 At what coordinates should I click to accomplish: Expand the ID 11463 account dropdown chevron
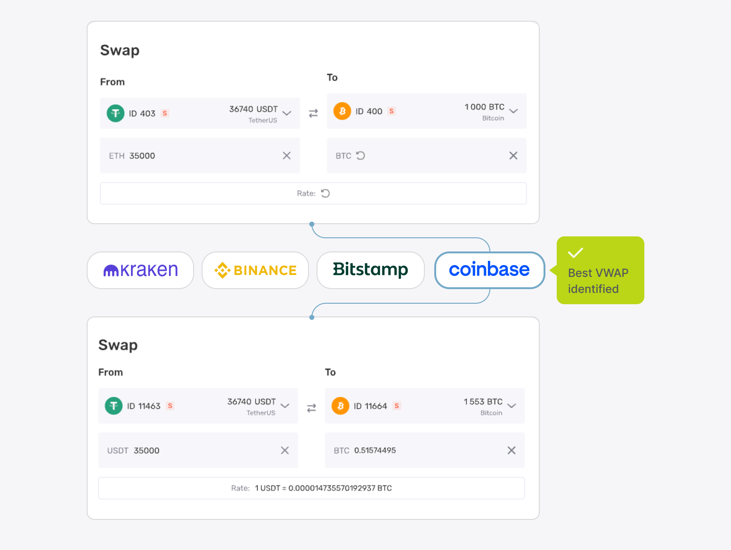click(x=285, y=405)
